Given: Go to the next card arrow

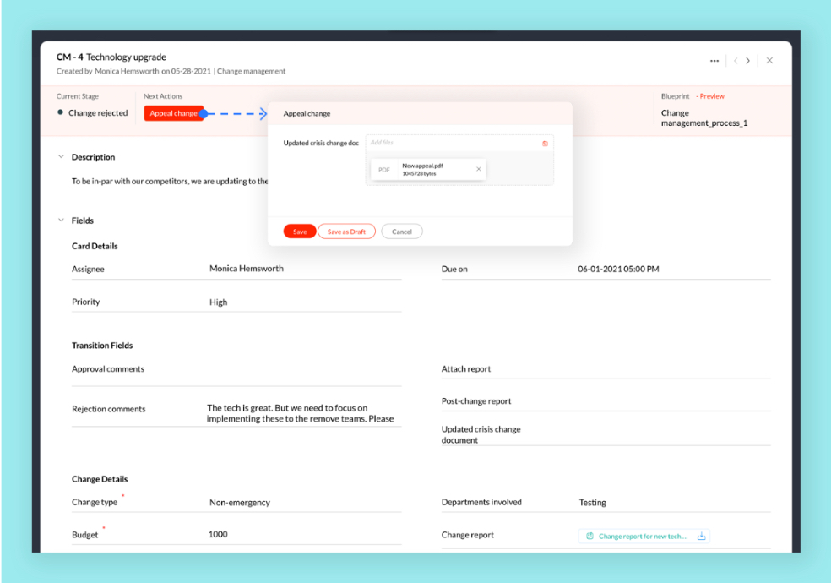Looking at the screenshot, I should [x=748, y=61].
